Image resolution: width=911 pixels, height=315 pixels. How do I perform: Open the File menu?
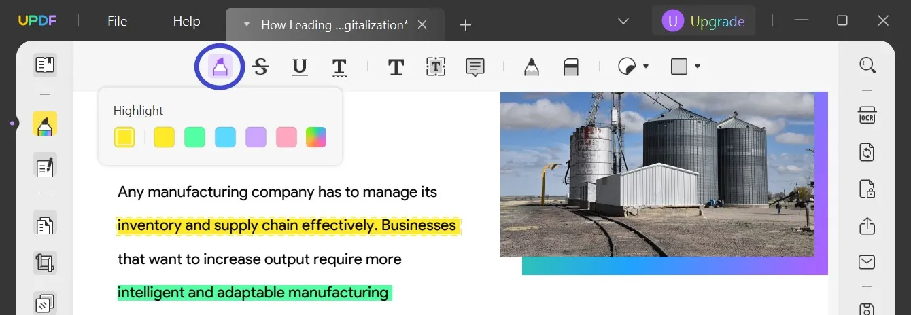coord(117,22)
